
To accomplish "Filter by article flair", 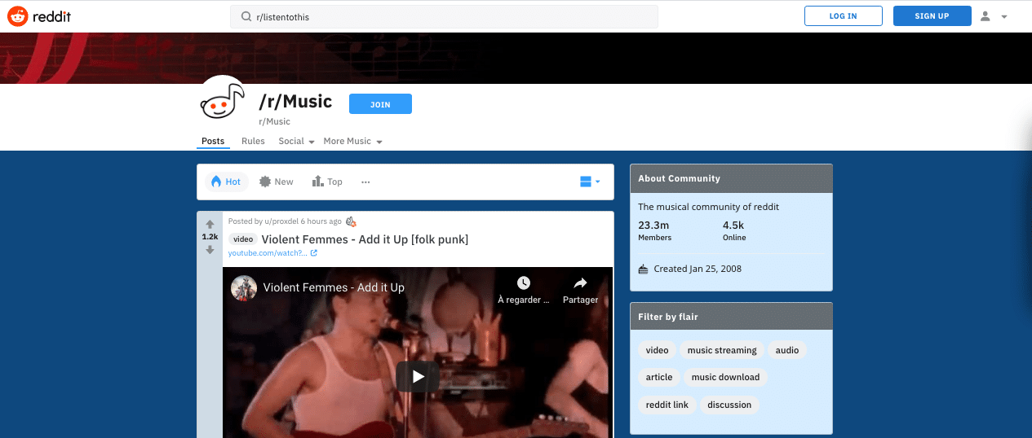I will 659,377.
